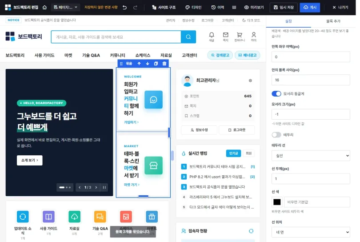Click the site search input box
The width and height of the screenshot is (360, 242).
pos(116,37)
